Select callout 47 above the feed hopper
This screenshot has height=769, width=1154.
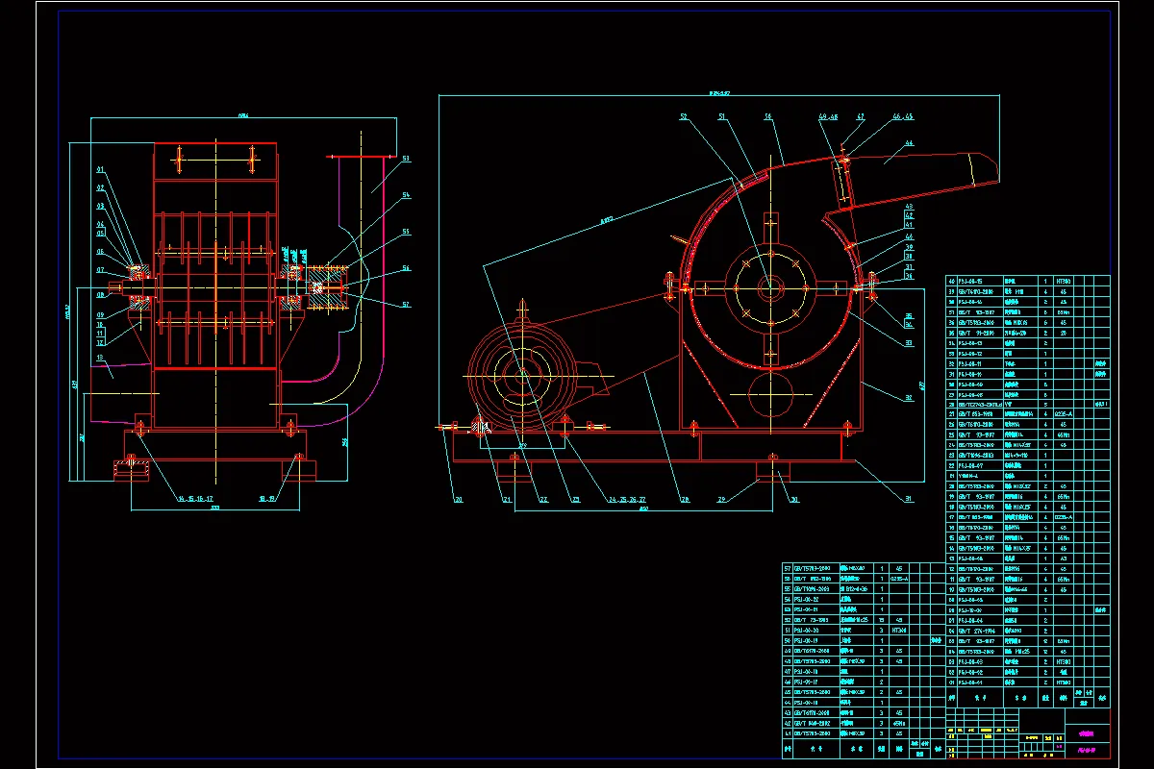click(x=860, y=116)
